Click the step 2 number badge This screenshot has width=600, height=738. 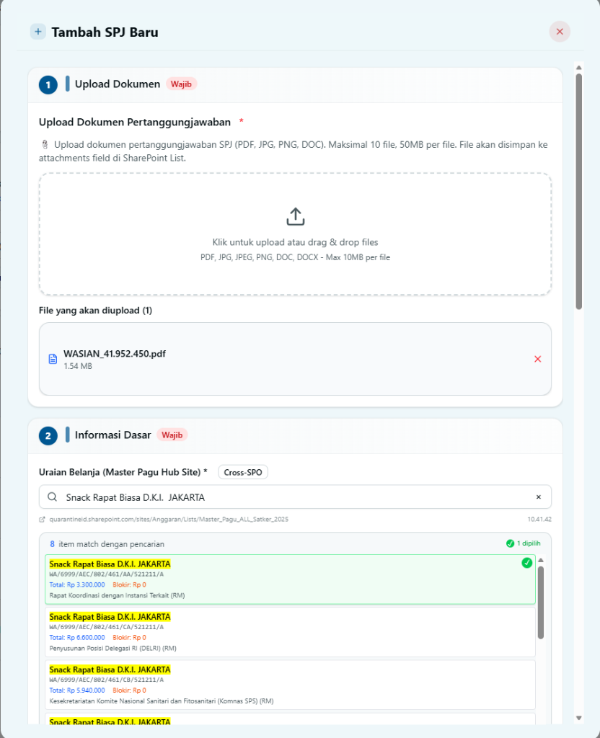(x=48, y=435)
